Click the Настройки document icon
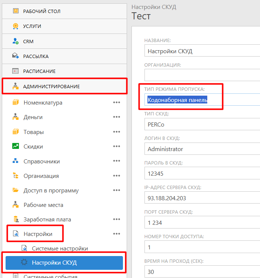 coord(16,234)
